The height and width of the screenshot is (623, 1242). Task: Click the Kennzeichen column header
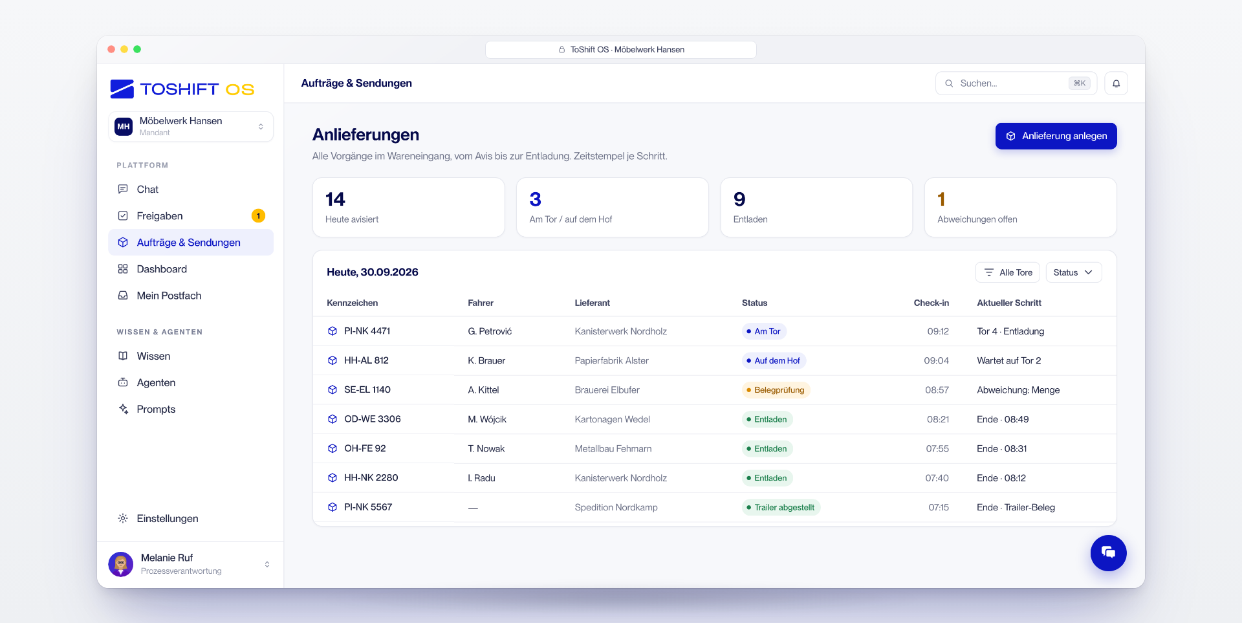(353, 303)
